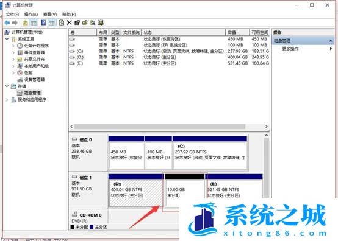Click the horizontal scrollbar right arrow

(267, 127)
